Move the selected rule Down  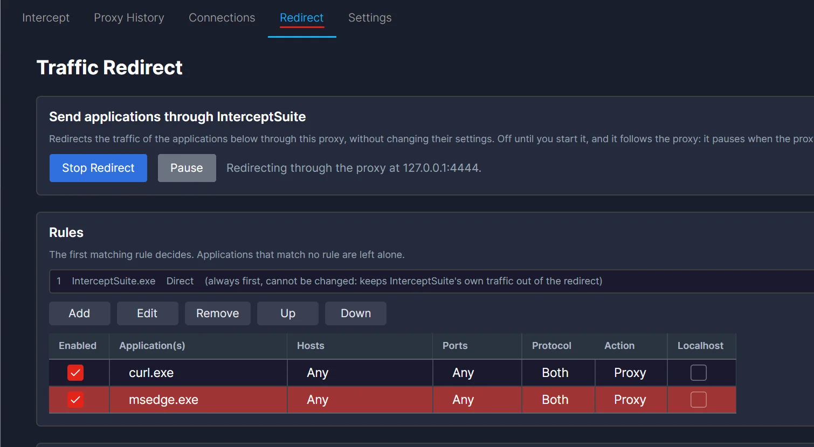click(356, 313)
